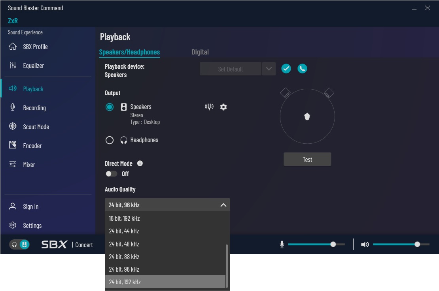Click the phone communication device icon
439x291 pixels.
[302, 69]
